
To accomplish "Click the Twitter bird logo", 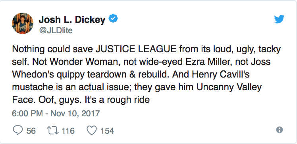I will click(x=279, y=19).
